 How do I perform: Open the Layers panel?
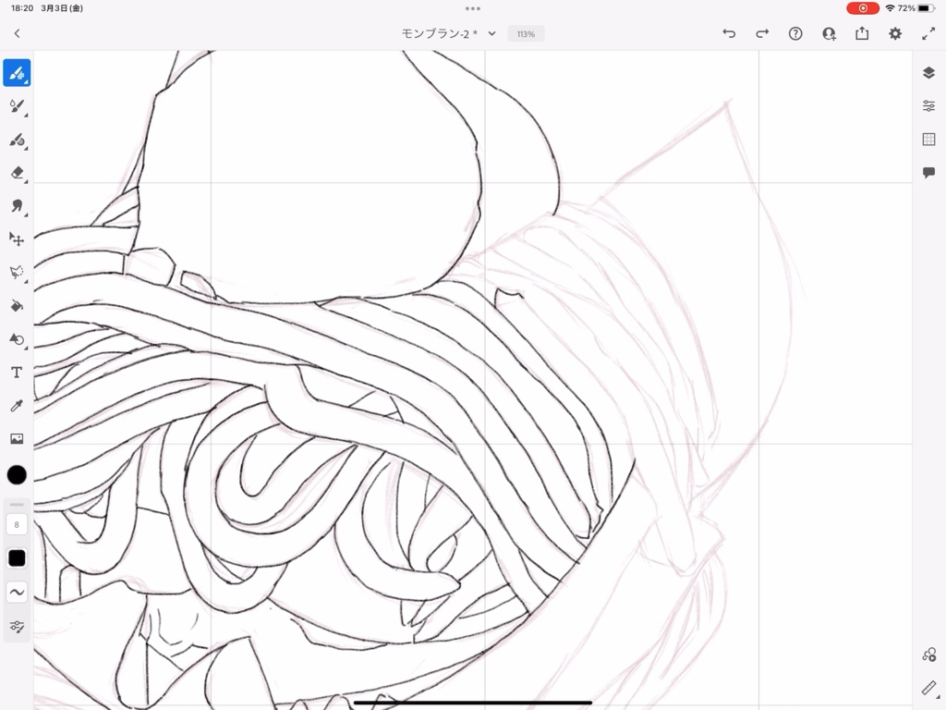coord(928,72)
